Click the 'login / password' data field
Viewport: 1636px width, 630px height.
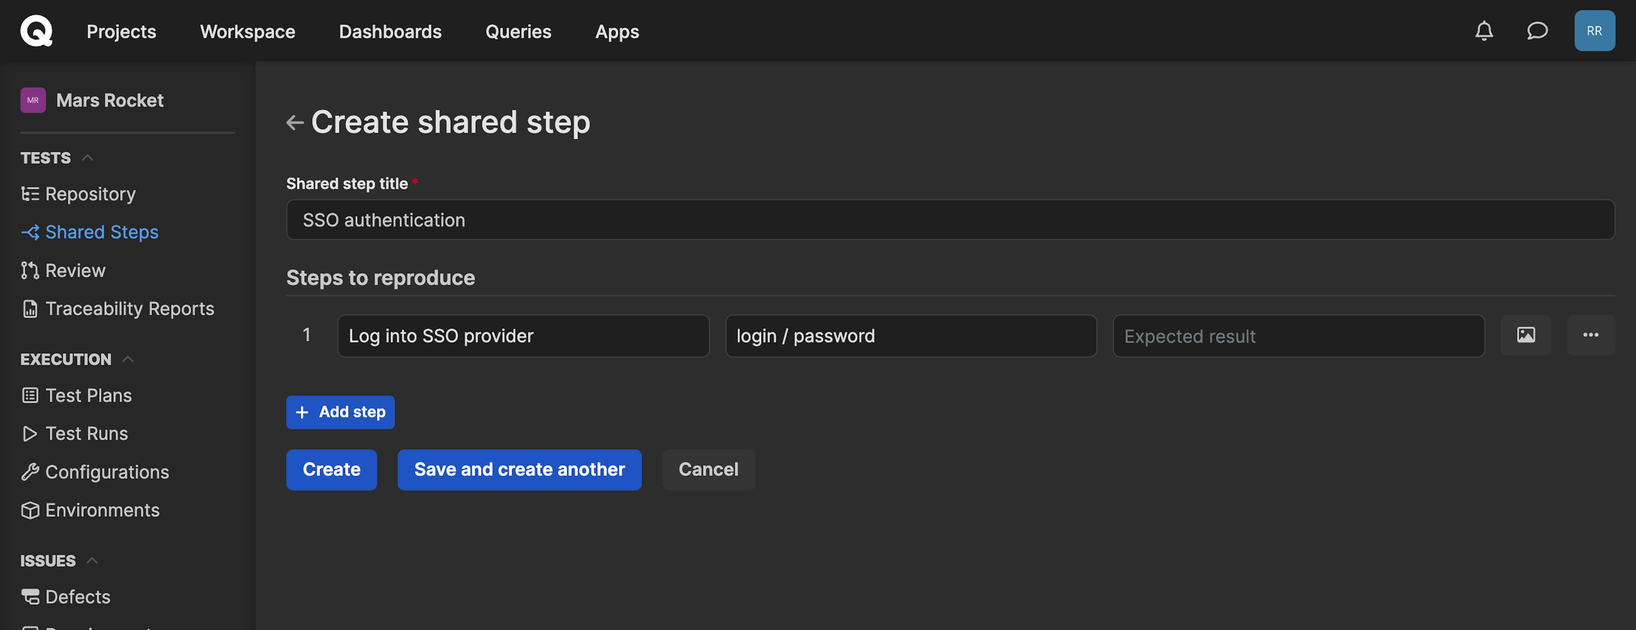pyautogui.click(x=911, y=335)
